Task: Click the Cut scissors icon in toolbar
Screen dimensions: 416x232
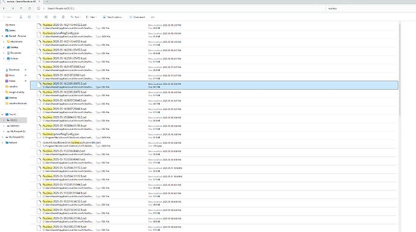Action: (20, 17)
